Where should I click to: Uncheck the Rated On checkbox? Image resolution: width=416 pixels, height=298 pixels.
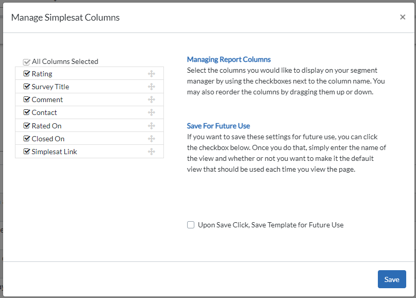(x=27, y=125)
